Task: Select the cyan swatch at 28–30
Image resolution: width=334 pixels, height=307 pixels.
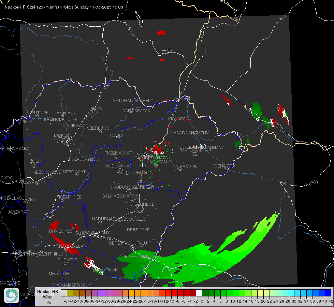Action: [x=291, y=293]
